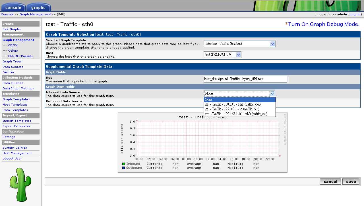Click the Console breadcrumb link

[x=7, y=14]
